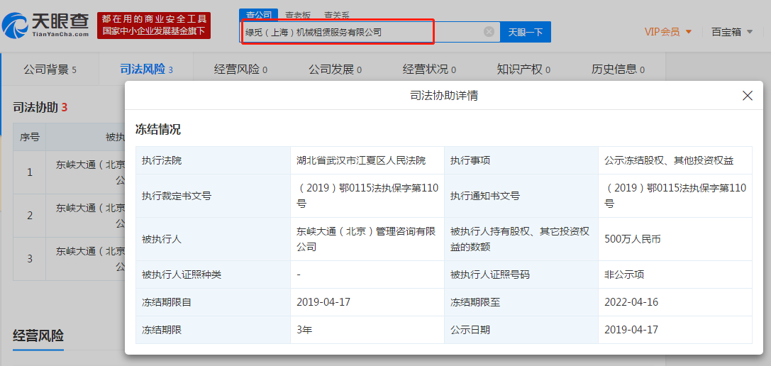
Task: Click the 3年 freeze period value
Action: [x=305, y=330]
